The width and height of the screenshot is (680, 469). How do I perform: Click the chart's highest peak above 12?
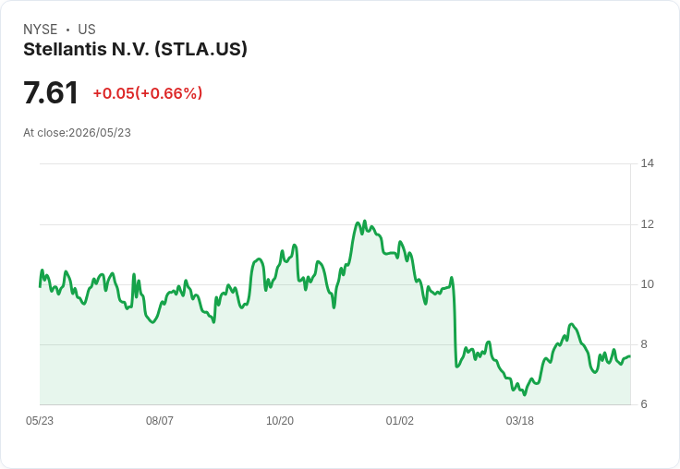[x=365, y=221]
